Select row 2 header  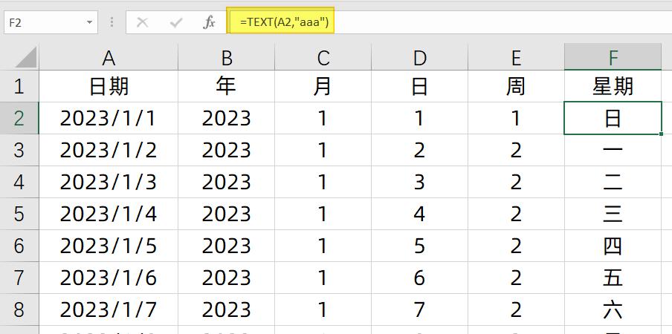(19, 118)
